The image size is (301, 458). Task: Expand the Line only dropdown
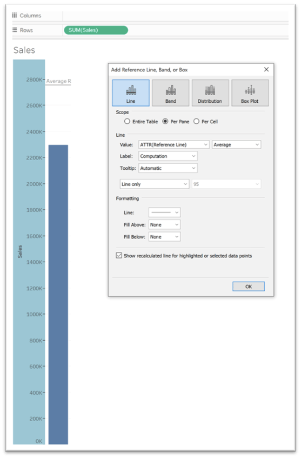coord(155,184)
